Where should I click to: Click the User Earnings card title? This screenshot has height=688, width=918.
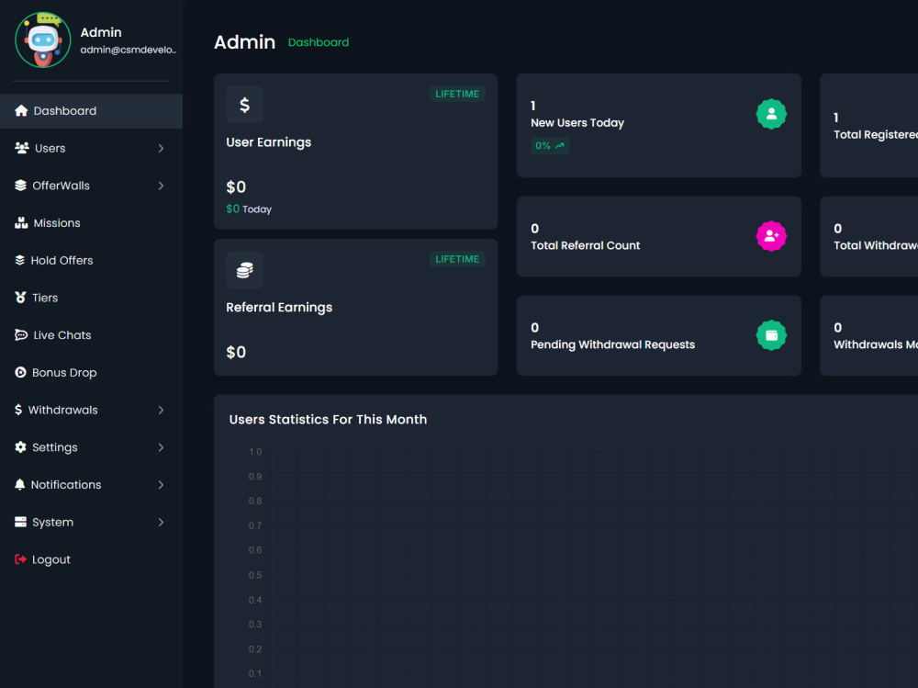coord(269,142)
